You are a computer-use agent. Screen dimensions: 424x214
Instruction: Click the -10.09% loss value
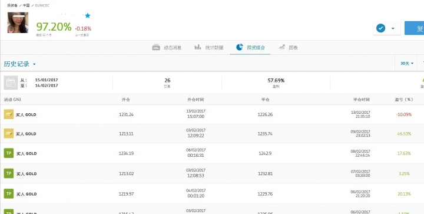404,115
